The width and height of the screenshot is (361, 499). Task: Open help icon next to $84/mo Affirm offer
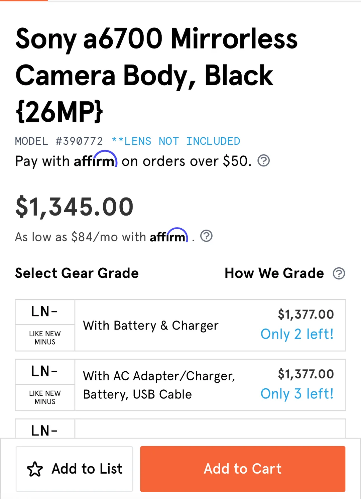206,236
